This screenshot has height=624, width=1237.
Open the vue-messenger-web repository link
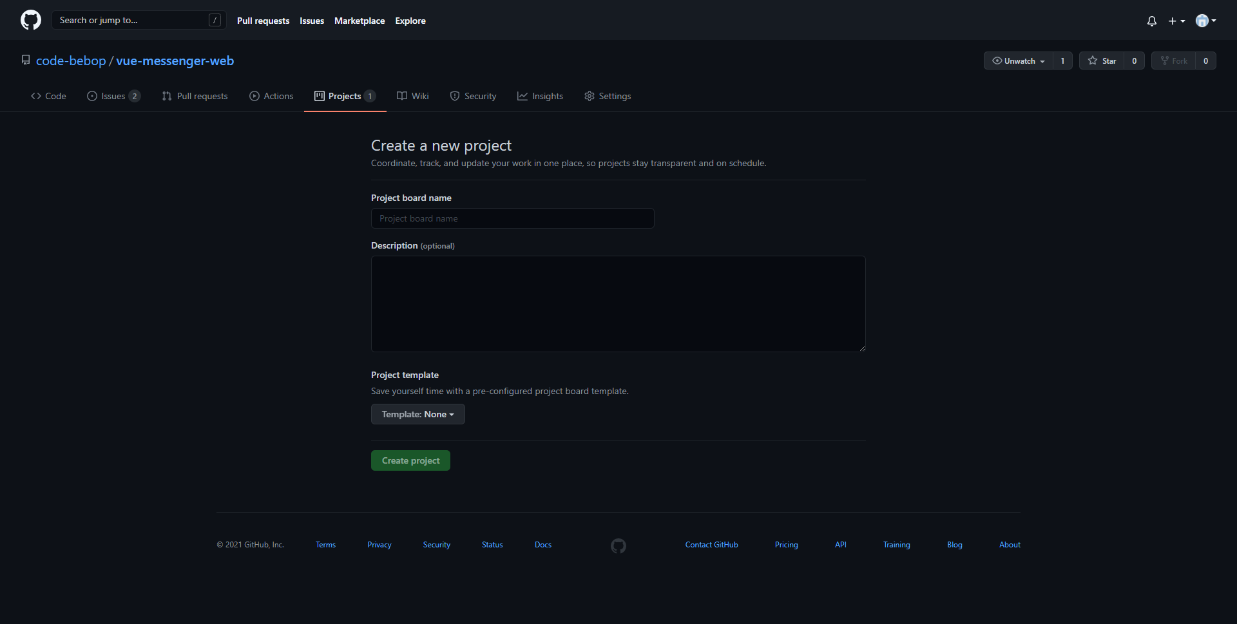[175, 61]
